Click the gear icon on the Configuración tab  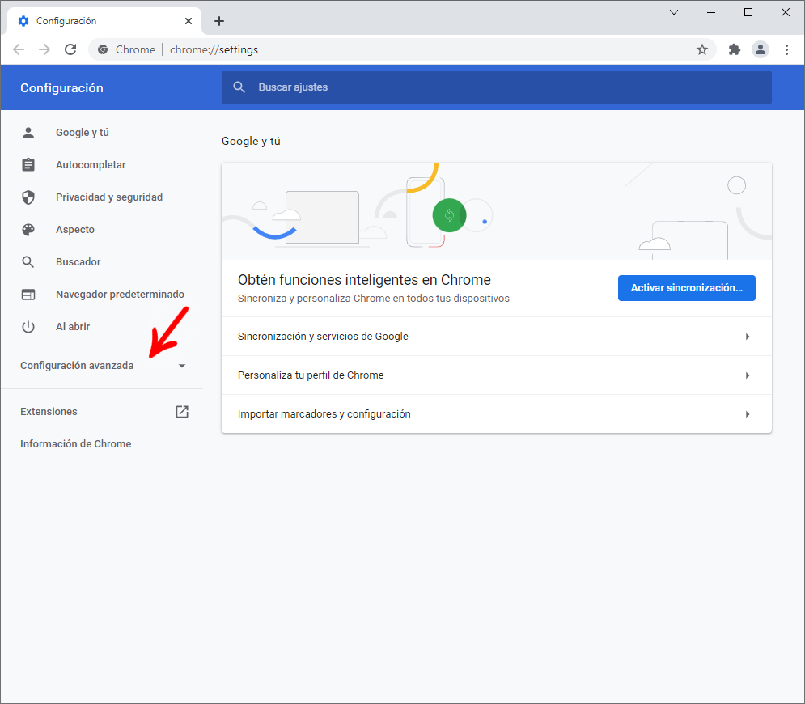(23, 21)
